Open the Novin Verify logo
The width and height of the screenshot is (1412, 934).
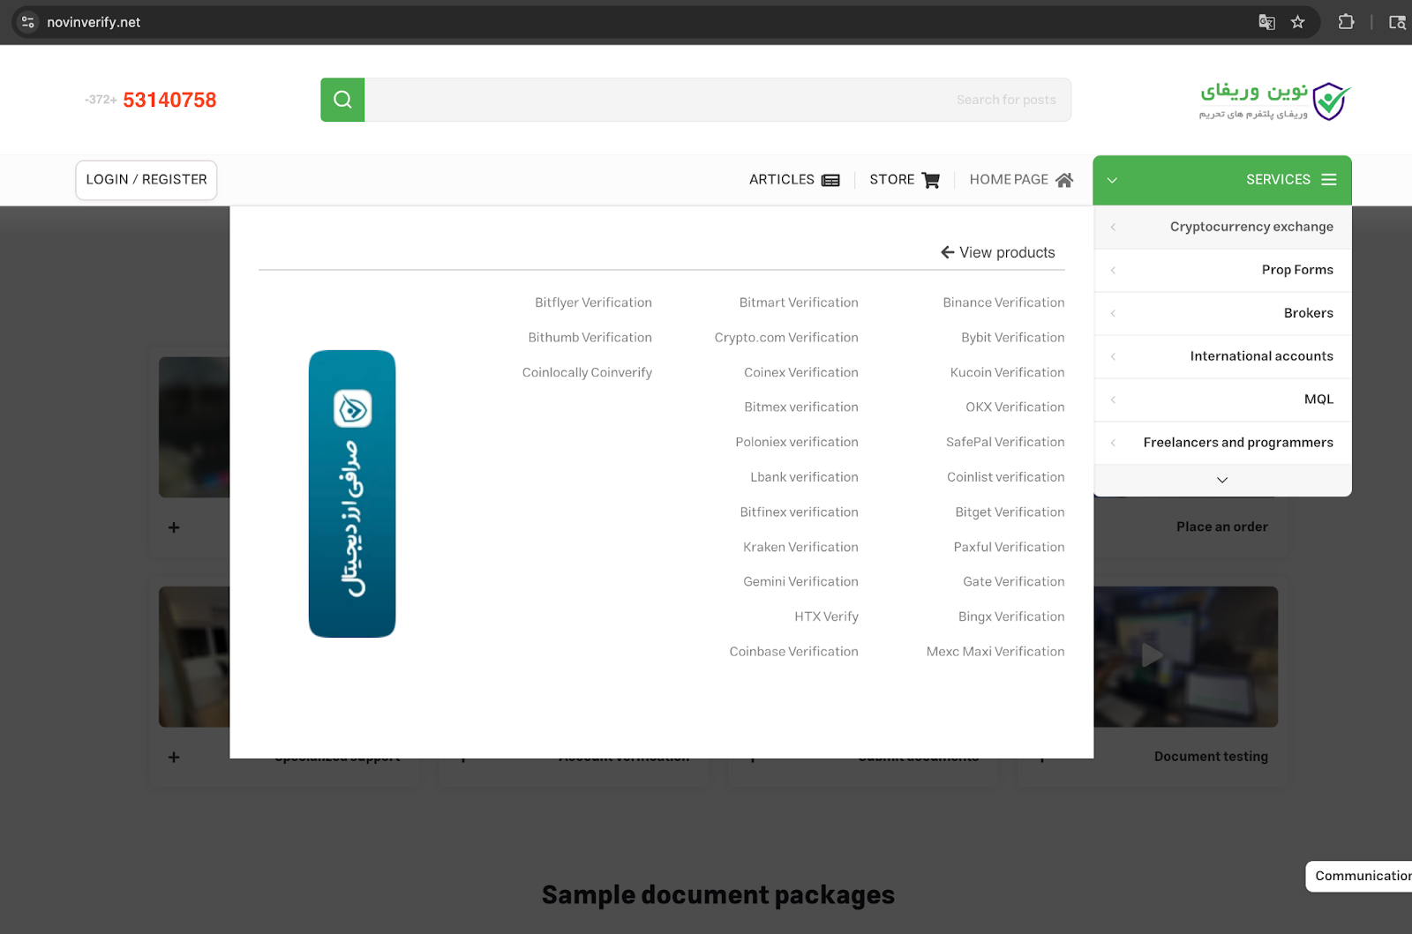click(x=1274, y=101)
